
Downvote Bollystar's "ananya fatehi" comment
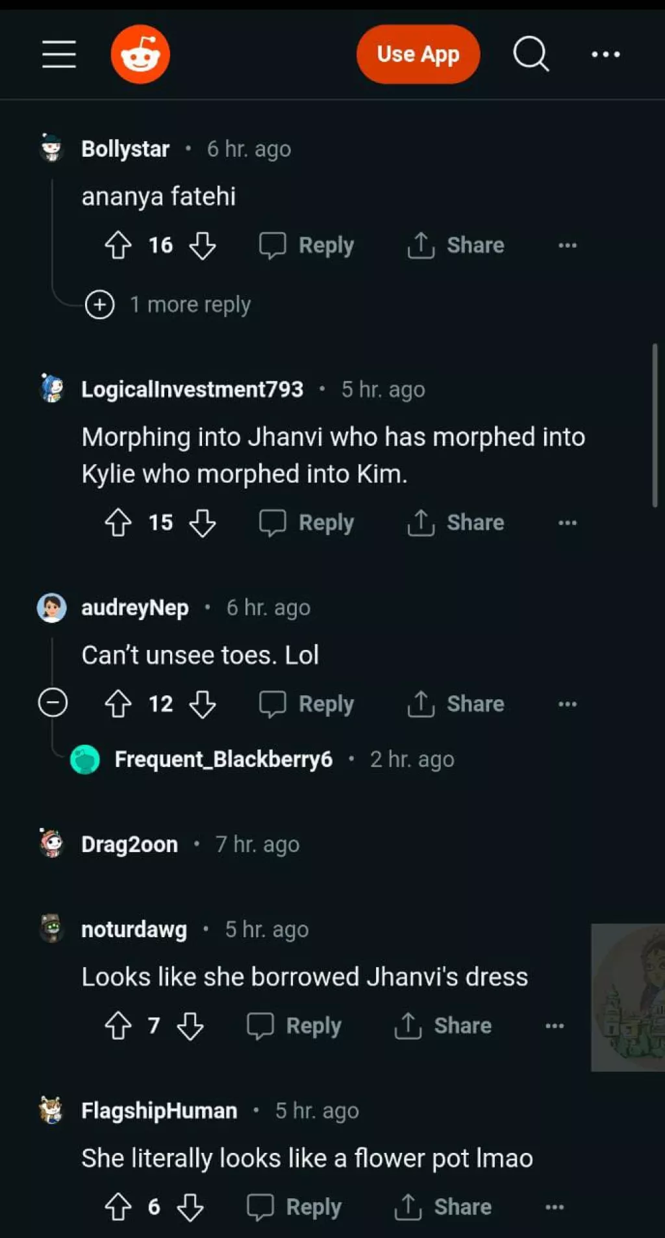203,246
